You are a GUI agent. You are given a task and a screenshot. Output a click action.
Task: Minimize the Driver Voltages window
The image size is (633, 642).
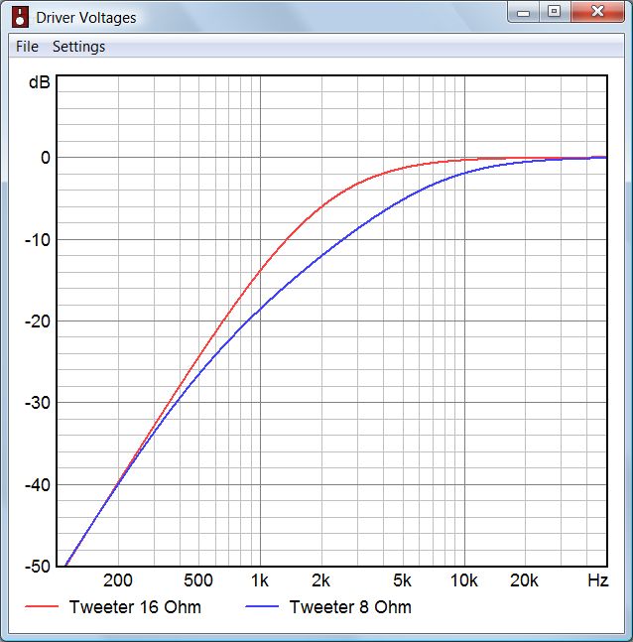click(523, 12)
